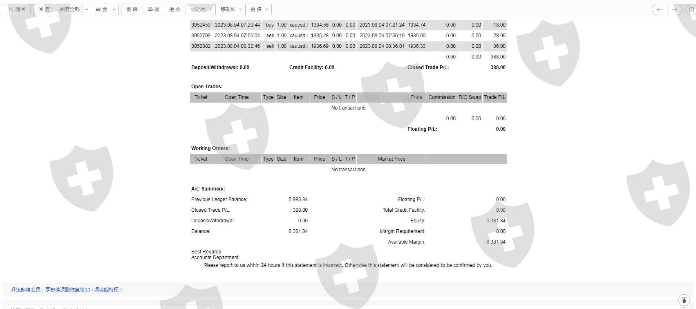
Task: Go to the previous email with left arrow
Action: coord(660,9)
